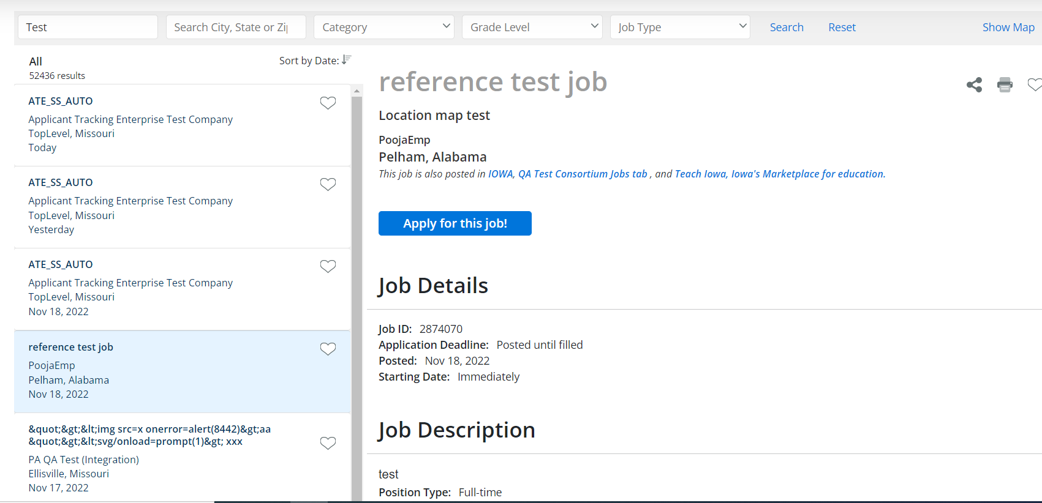Click the Search link
This screenshot has width=1042, height=503.
coord(787,28)
